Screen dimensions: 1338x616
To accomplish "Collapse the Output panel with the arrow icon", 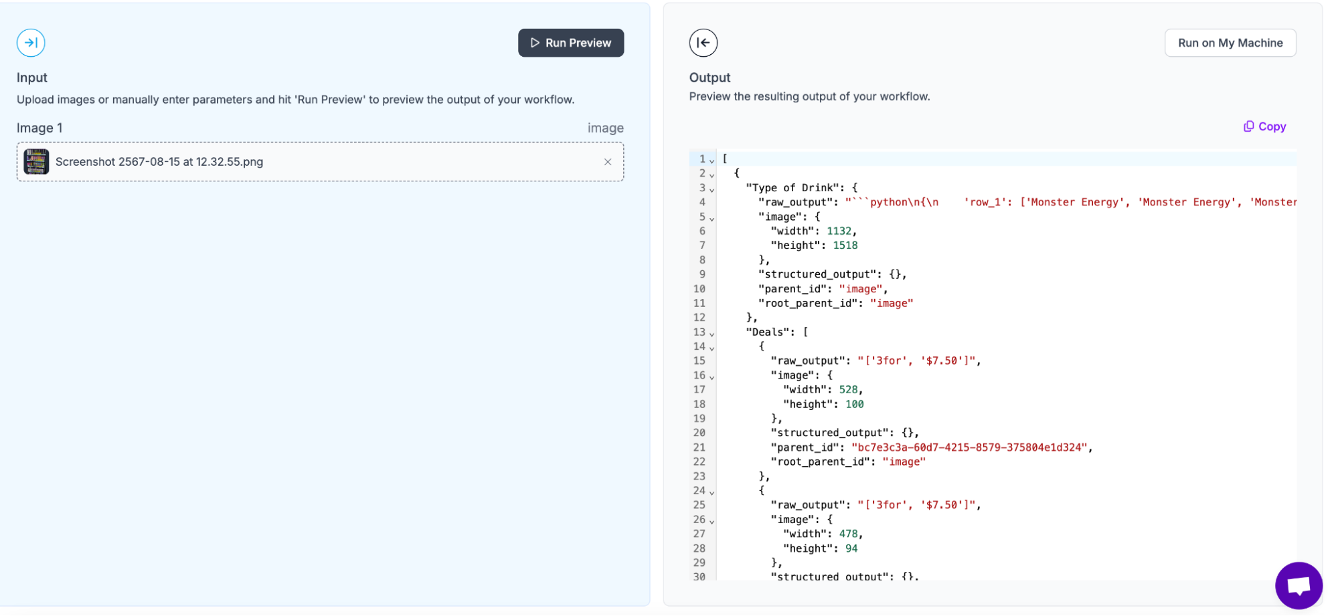I will [703, 43].
